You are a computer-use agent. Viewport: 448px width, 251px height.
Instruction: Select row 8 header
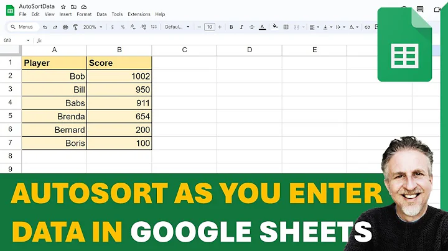pyautogui.click(x=11, y=156)
